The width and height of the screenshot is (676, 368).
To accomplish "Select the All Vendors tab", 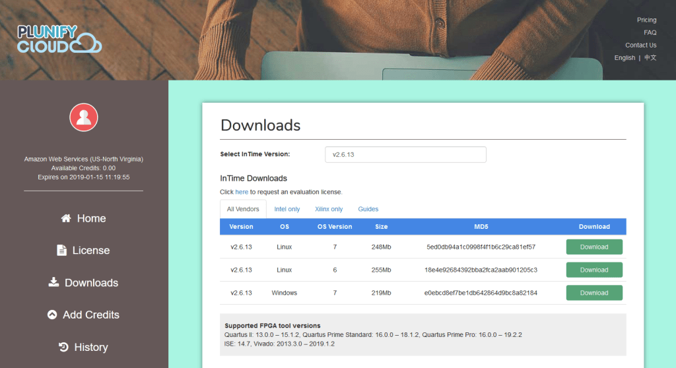I will (243, 209).
